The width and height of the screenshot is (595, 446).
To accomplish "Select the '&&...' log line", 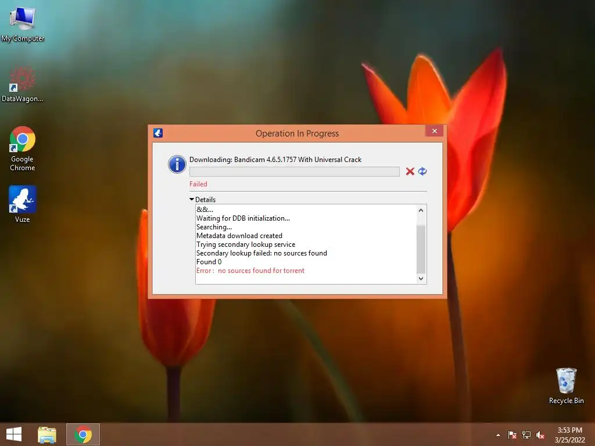I will (205, 209).
